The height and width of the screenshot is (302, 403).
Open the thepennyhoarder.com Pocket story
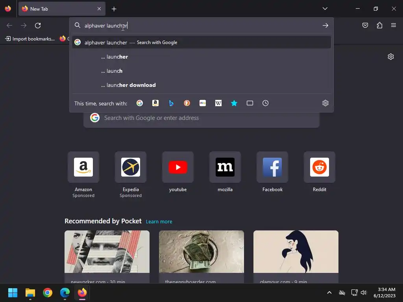[201, 257]
